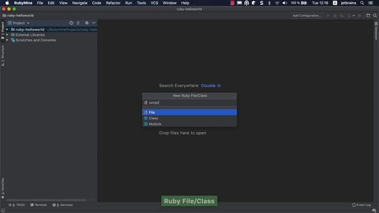Open the File menu

coord(40,3)
